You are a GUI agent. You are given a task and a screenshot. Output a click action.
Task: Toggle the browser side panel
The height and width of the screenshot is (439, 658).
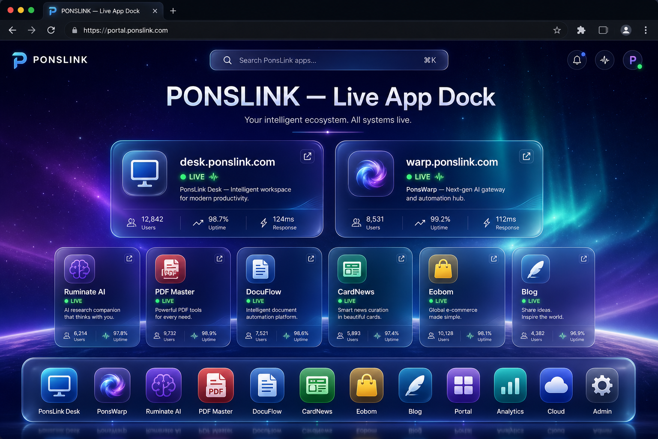pos(603,30)
